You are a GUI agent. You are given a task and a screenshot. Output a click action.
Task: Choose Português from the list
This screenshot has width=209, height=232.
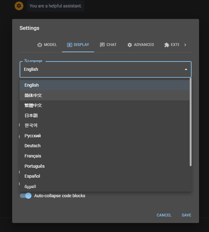pyautogui.click(x=105, y=166)
